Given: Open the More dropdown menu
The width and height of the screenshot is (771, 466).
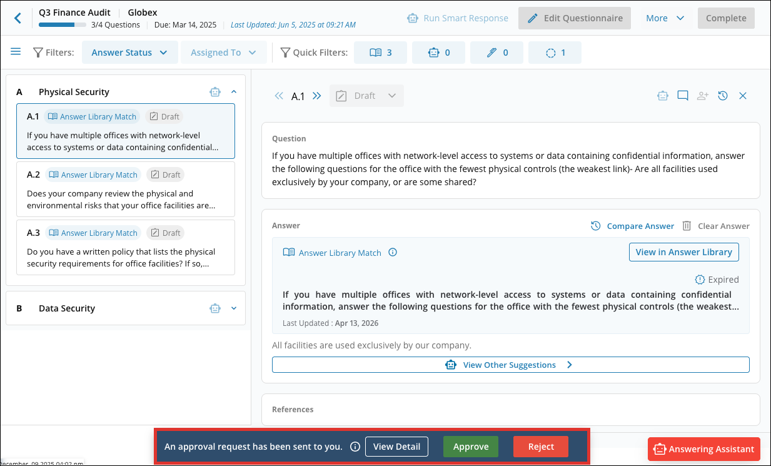Looking at the screenshot, I should coord(665,18).
